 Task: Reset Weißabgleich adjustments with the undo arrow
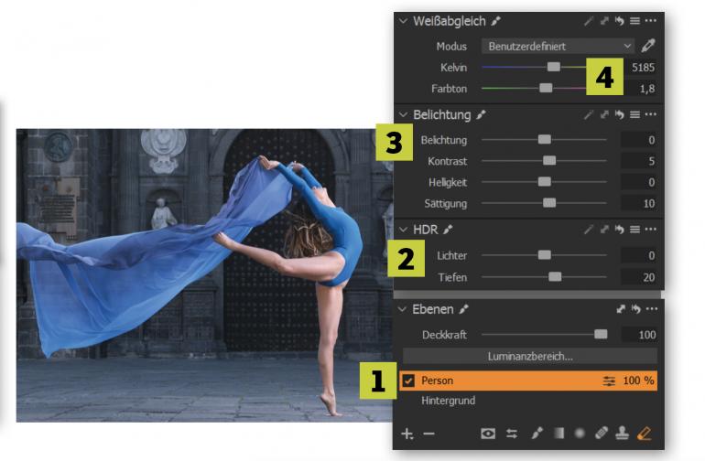620,21
